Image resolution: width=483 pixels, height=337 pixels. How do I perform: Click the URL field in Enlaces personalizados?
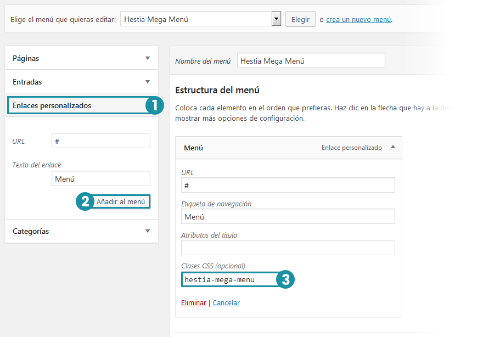100,141
